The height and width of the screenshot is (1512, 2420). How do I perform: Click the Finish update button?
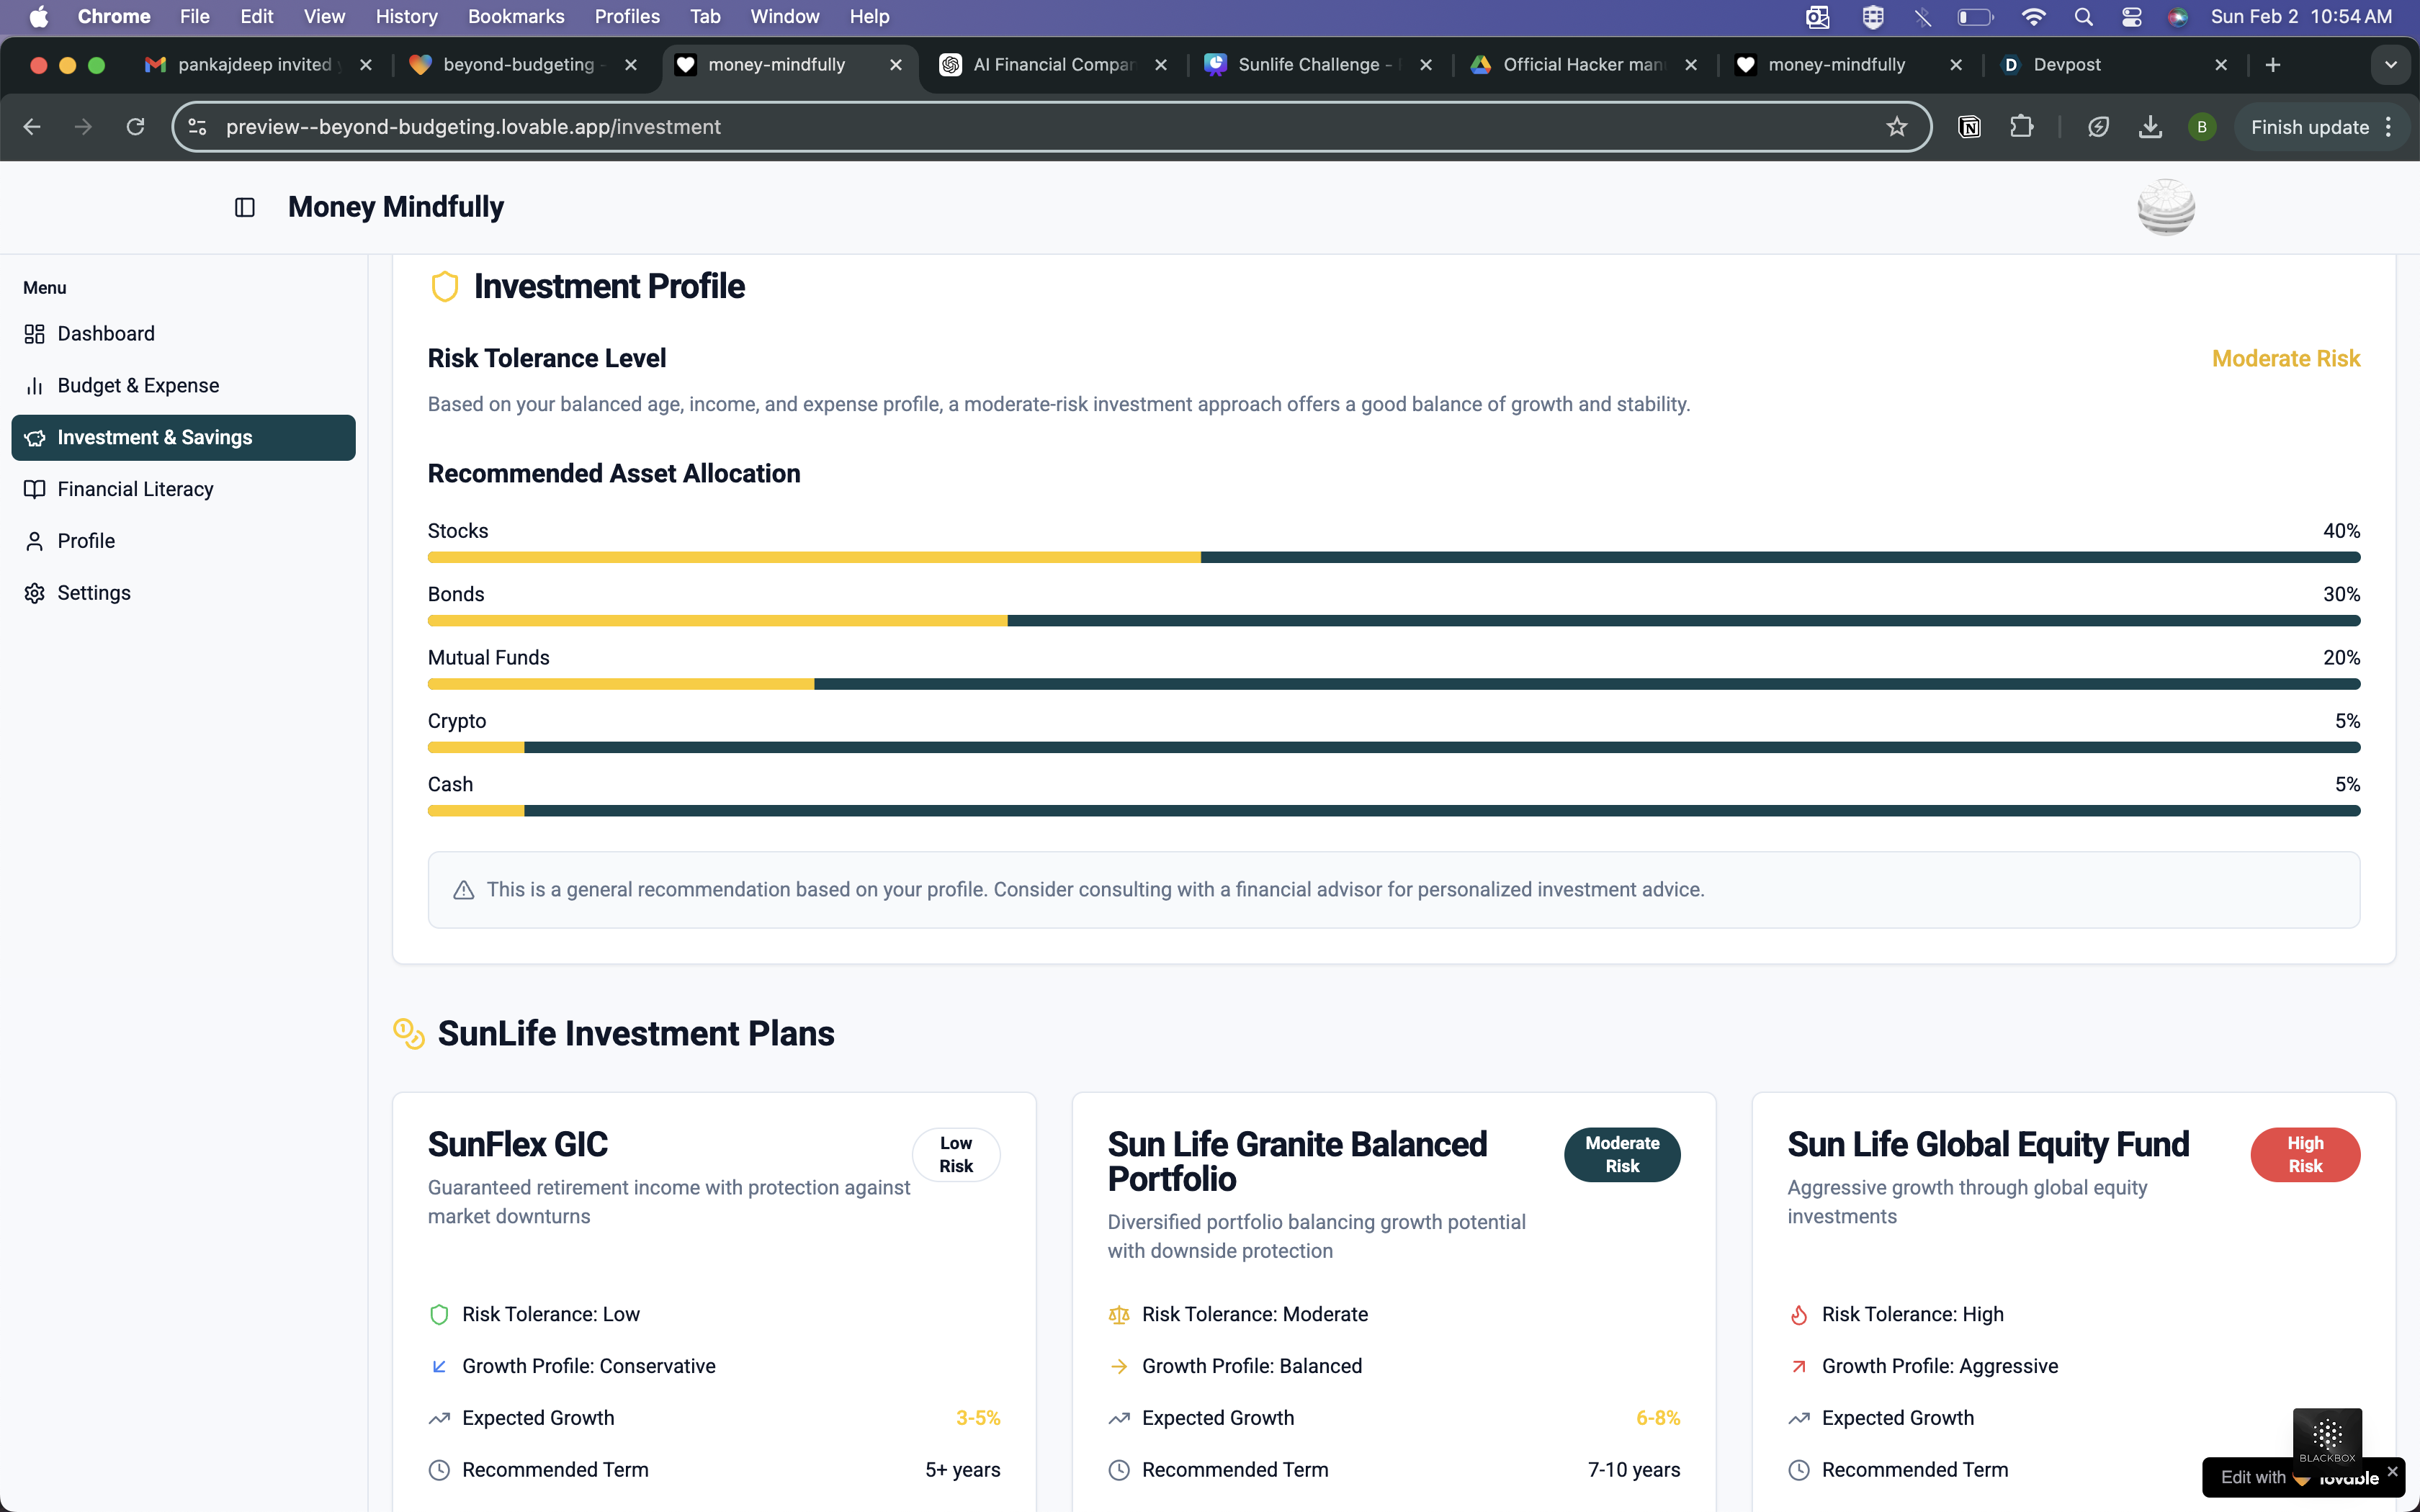point(2309,127)
